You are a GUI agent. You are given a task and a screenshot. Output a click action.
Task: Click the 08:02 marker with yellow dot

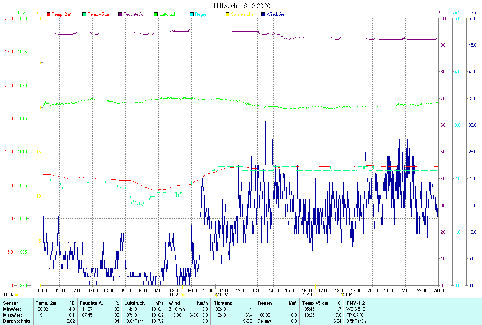[11, 295]
